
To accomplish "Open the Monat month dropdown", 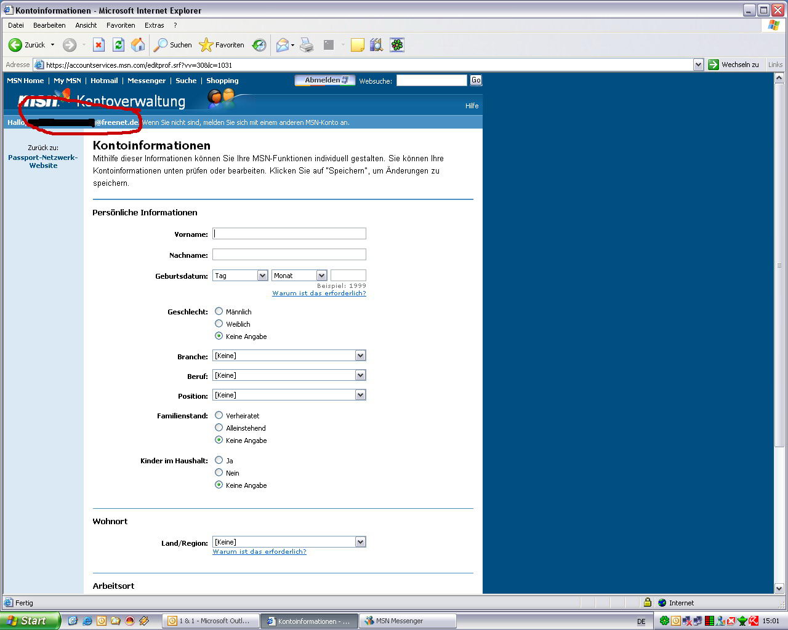I will (299, 276).
